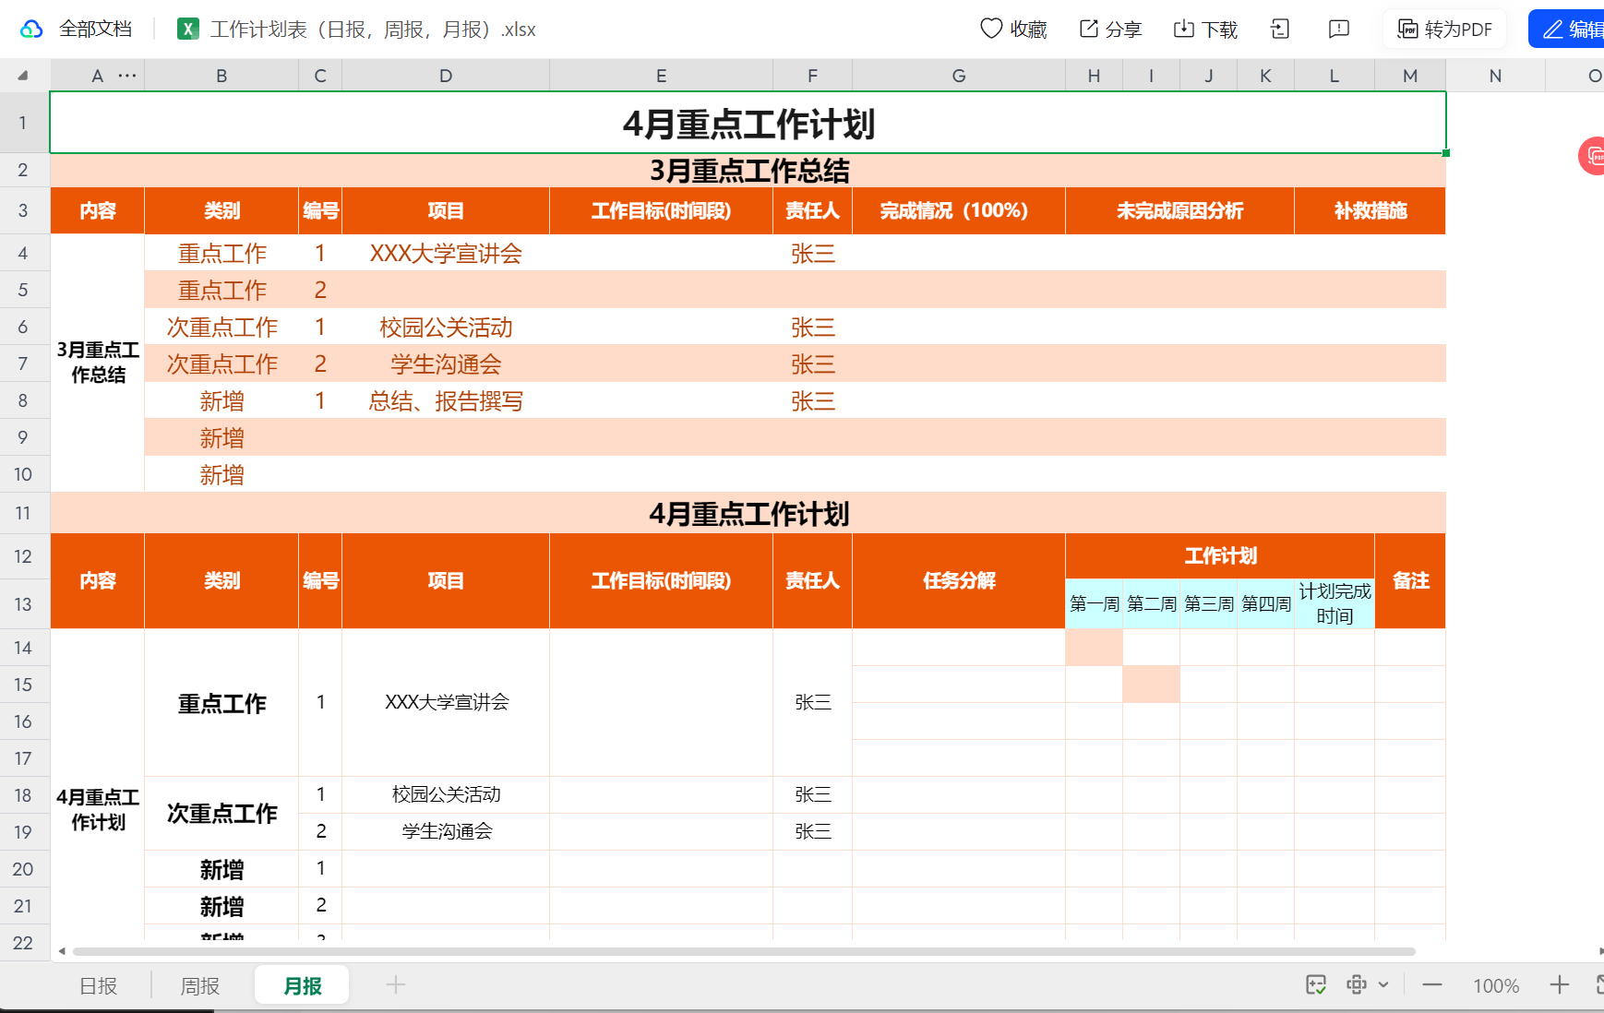The height and width of the screenshot is (1013, 1604).
Task: Click the title cell 4月重点工作计划 in row 1
Action: pyautogui.click(x=748, y=123)
